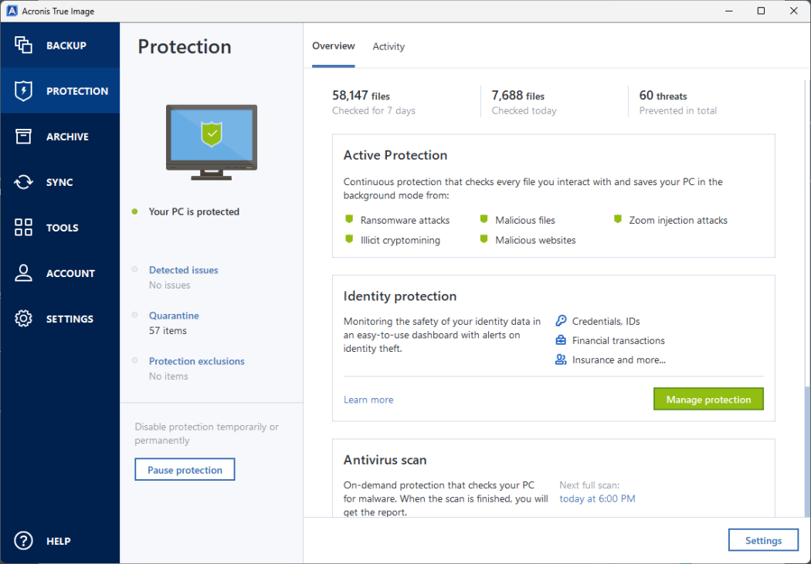Open Protection exclusions list
The image size is (811, 564).
(x=196, y=361)
